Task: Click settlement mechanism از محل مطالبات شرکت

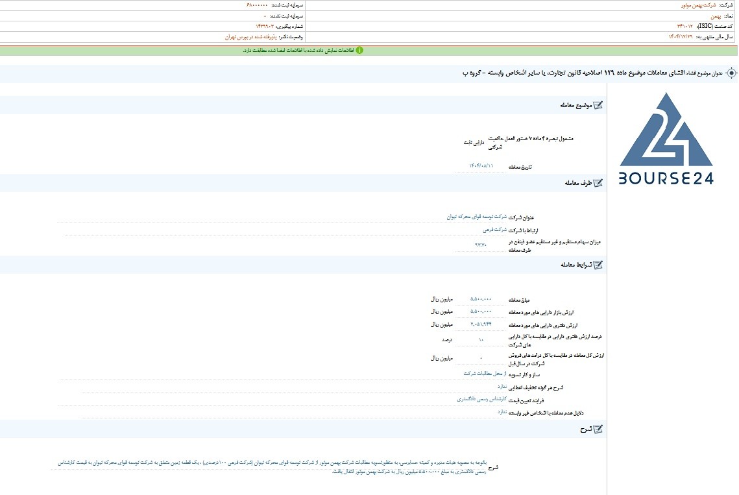Action: coord(485,374)
